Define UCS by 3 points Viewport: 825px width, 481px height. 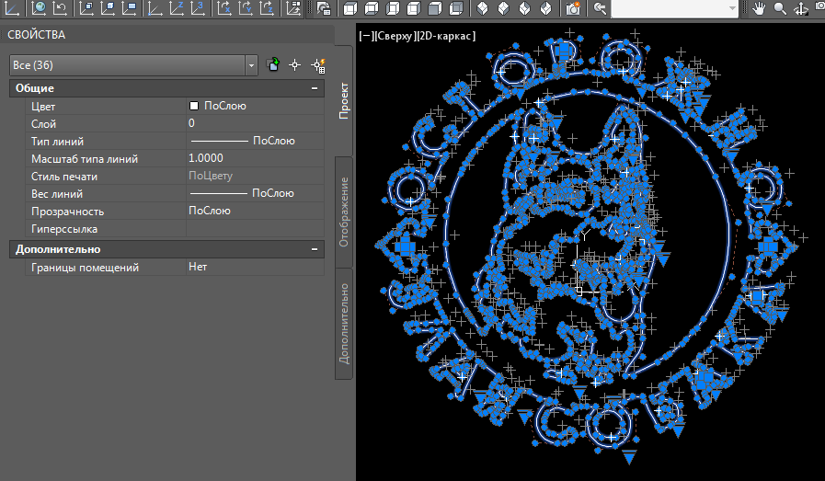click(x=198, y=8)
